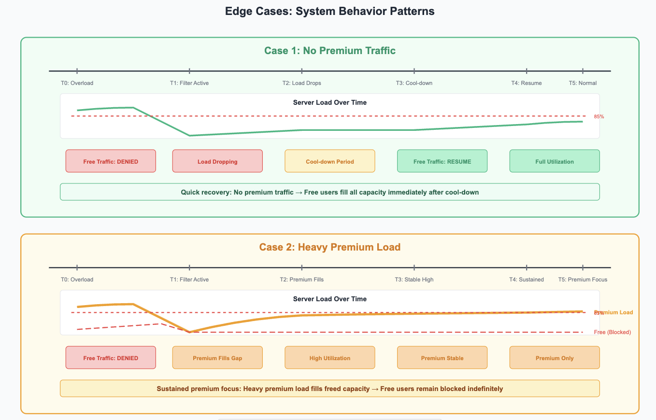Select the 'T2: Premium Fills' timeline marker

click(x=302, y=280)
